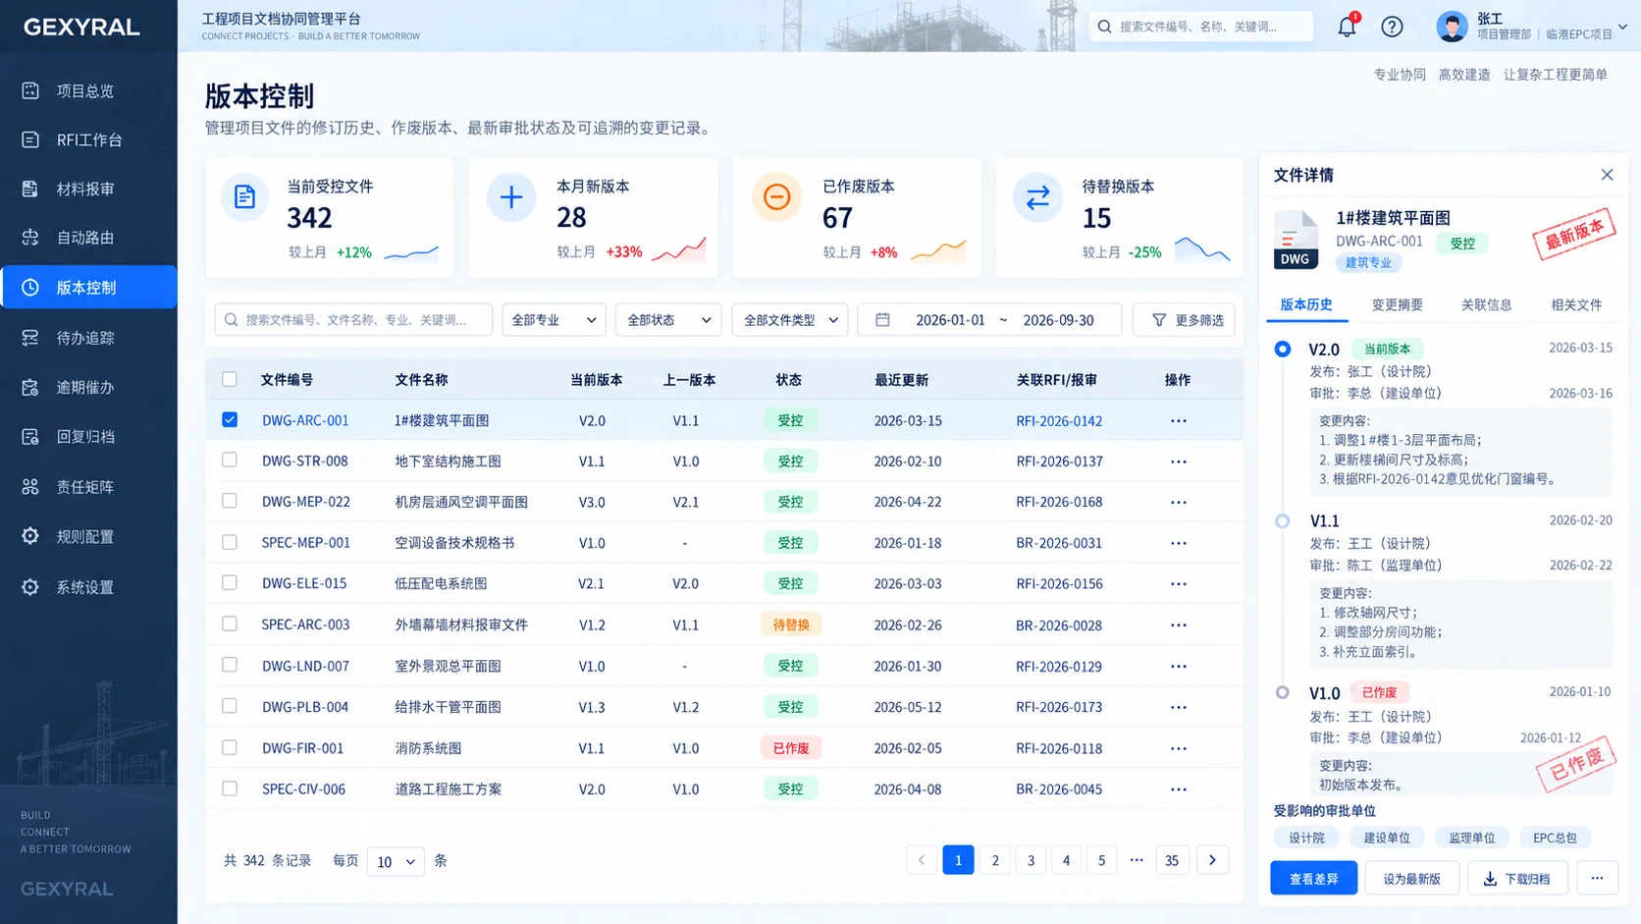Screen dimensions: 1641x924
Task: Open 回复归档 sidebar item
Action: pyautogui.click(x=88, y=436)
